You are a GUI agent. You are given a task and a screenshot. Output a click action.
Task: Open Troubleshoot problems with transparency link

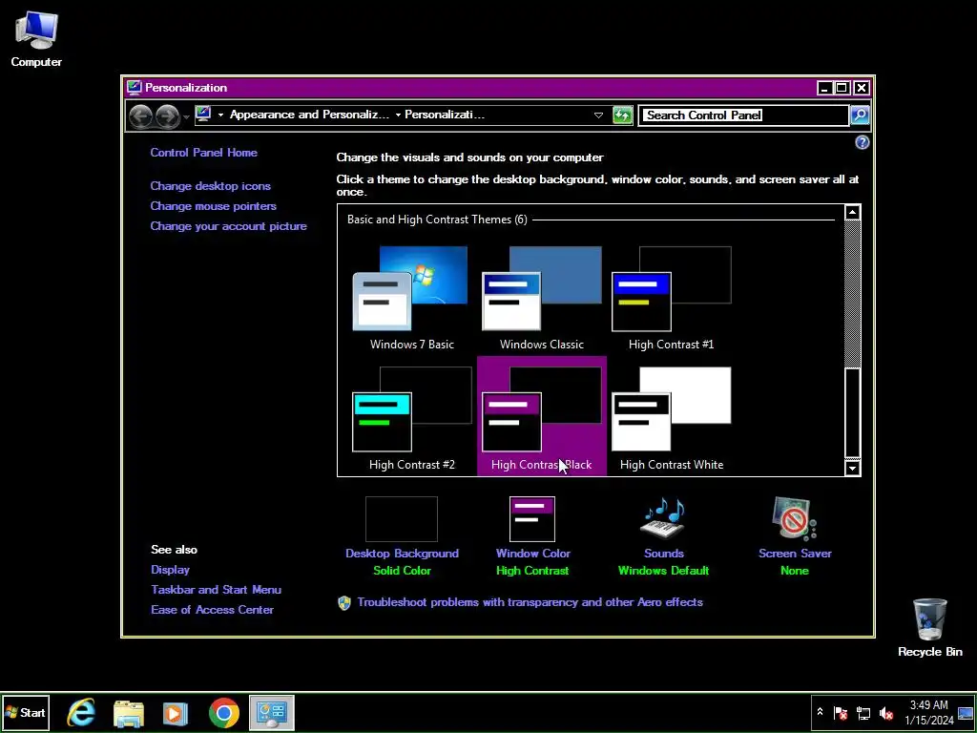point(530,603)
